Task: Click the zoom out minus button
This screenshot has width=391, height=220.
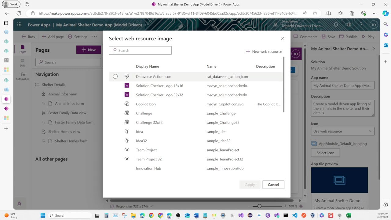Action: click(x=250, y=206)
